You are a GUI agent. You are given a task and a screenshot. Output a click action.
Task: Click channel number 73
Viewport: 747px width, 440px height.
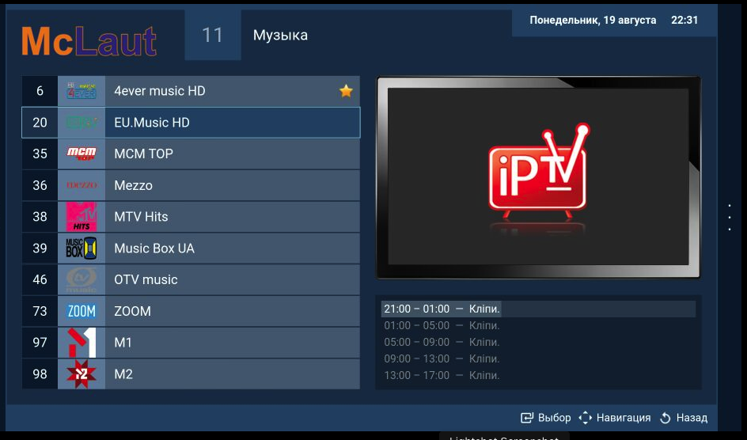coord(40,311)
